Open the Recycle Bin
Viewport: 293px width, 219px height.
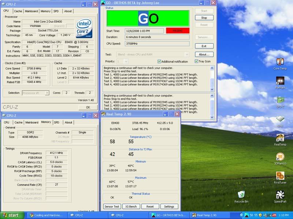pos(241,195)
